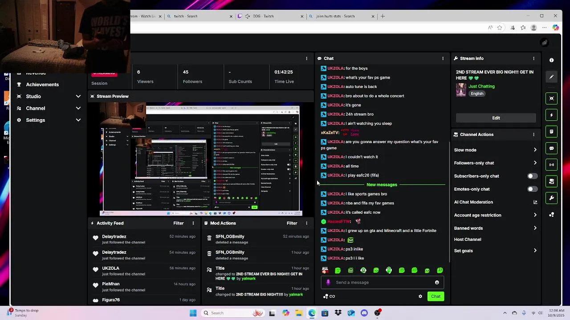Open AI Chat Moderation external link icon
This screenshot has height=320, width=570.
point(535,202)
